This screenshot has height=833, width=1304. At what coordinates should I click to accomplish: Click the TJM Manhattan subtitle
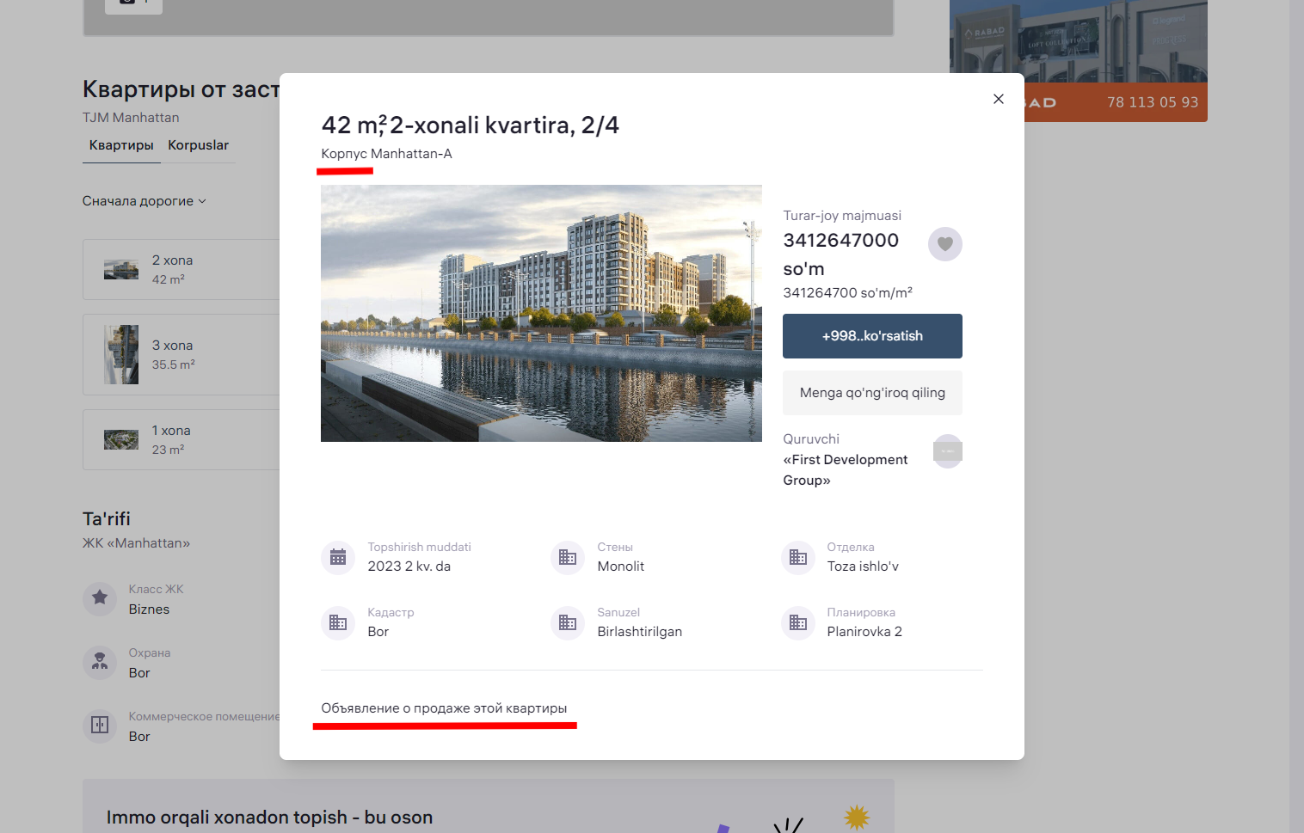click(131, 118)
